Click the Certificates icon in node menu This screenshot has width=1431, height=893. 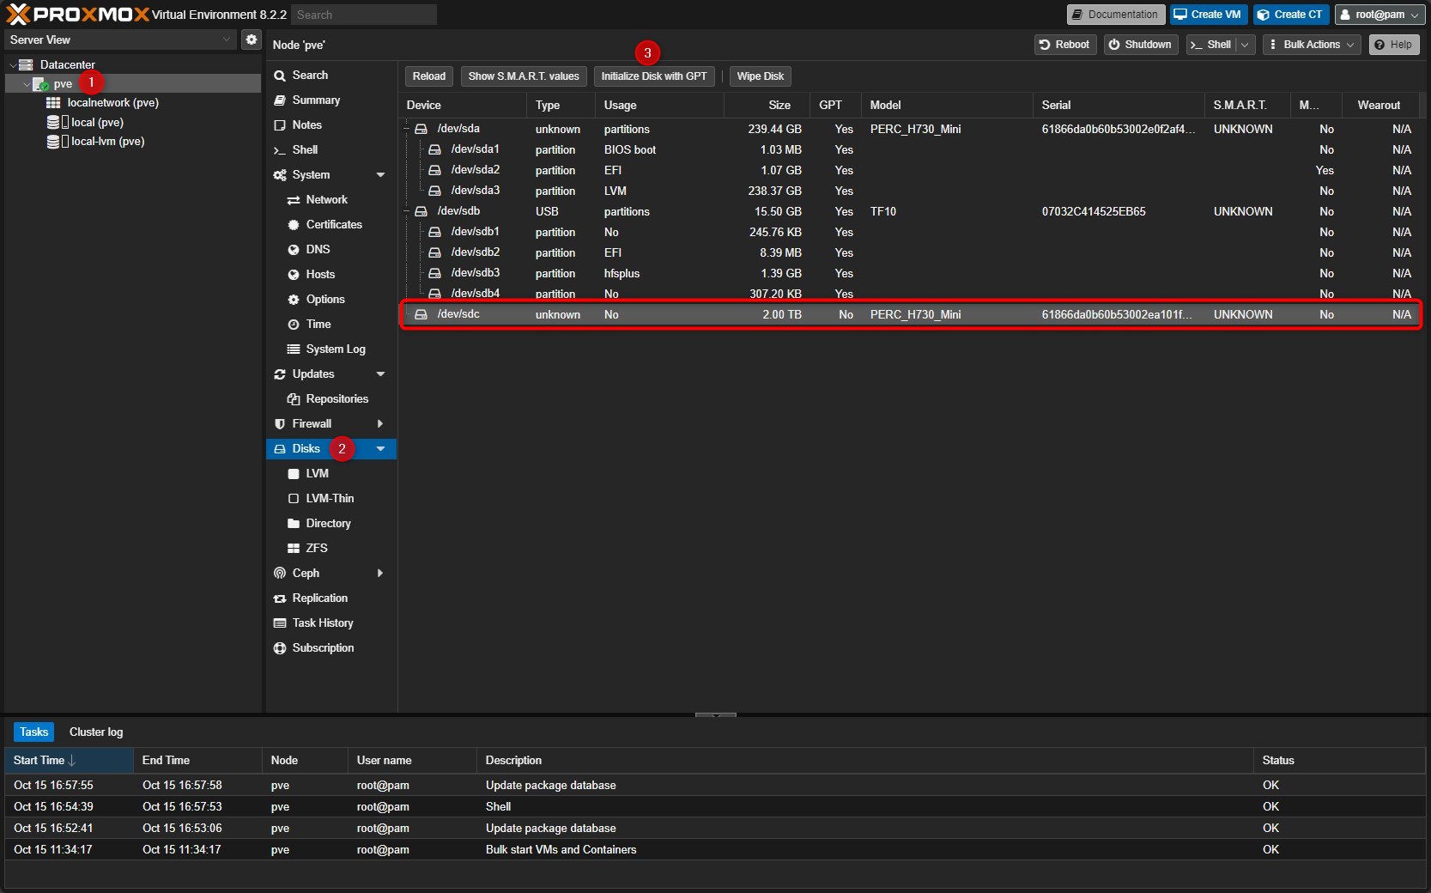click(294, 225)
